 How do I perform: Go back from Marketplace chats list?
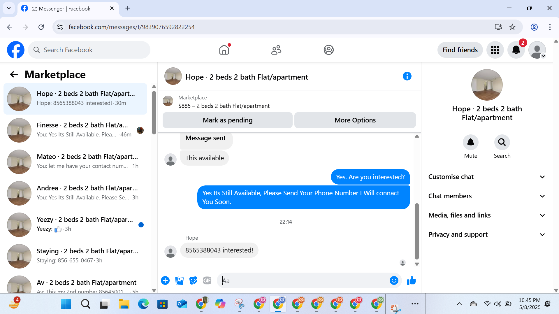(x=14, y=75)
